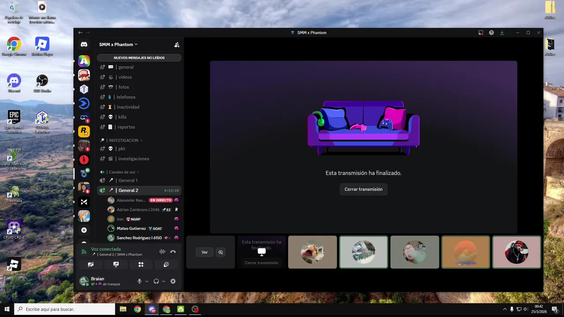The width and height of the screenshot is (564, 317).
Task: Click the add a server plus icon
Action: pyautogui.click(x=84, y=230)
